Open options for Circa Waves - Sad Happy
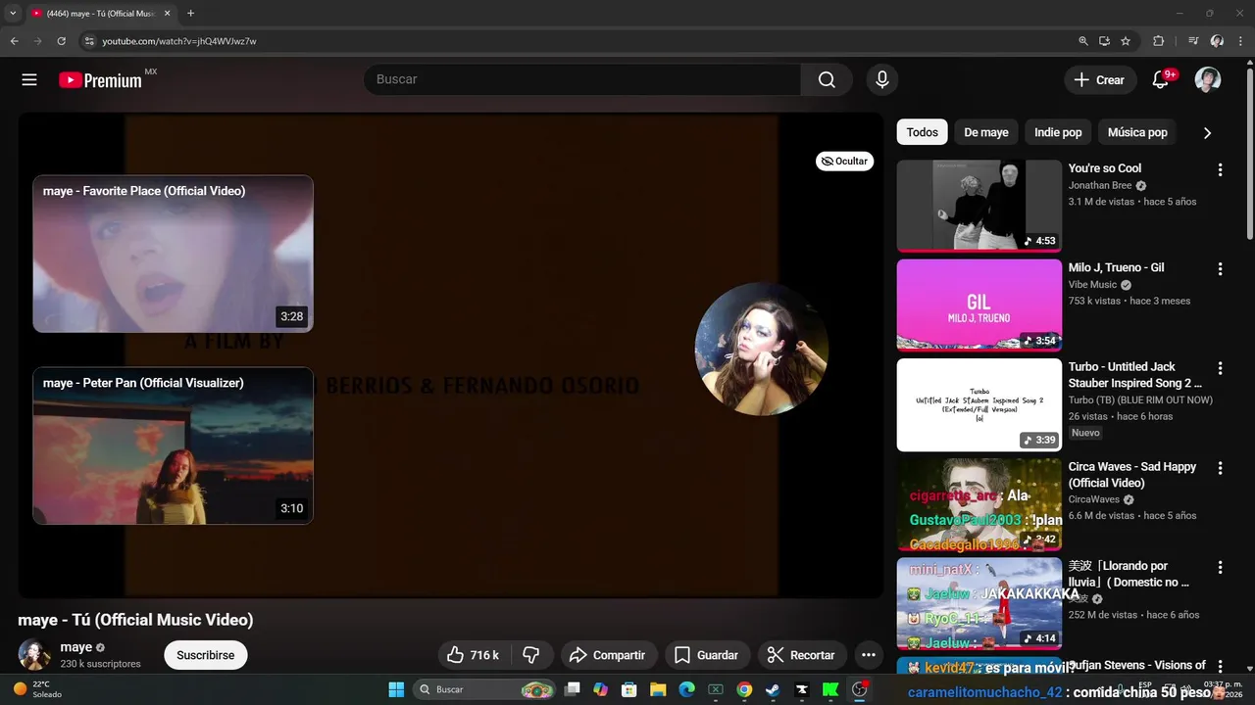 (1220, 468)
